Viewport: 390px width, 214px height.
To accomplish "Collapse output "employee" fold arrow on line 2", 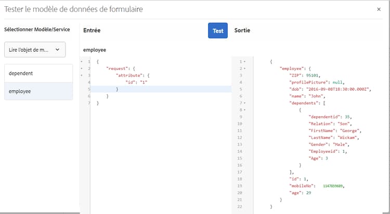I will [x=244, y=68].
